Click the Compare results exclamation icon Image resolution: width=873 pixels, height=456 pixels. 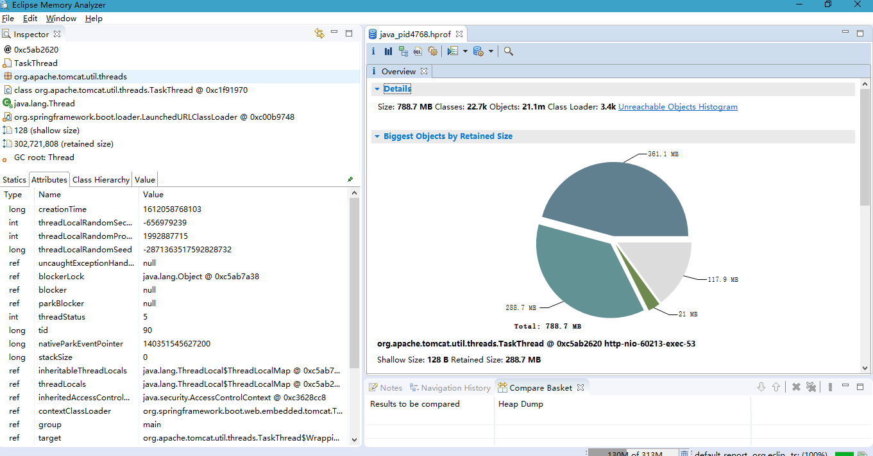(x=830, y=387)
